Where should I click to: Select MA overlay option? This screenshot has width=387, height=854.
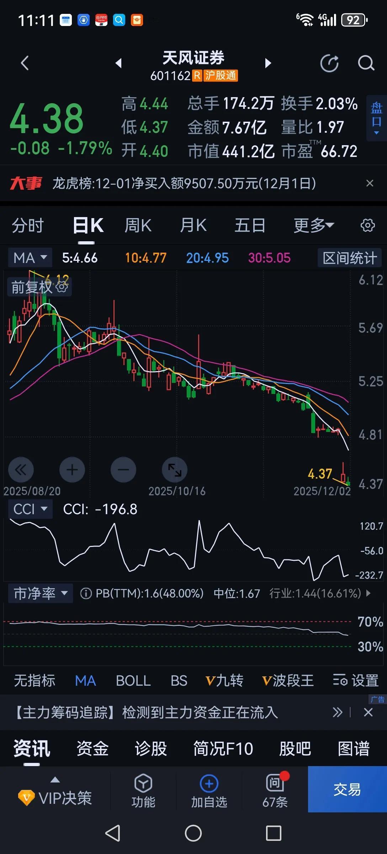pos(85,680)
